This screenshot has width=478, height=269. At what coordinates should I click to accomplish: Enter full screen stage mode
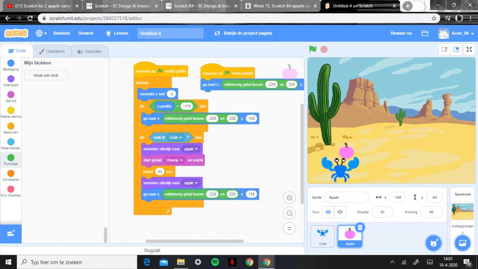(x=467, y=50)
